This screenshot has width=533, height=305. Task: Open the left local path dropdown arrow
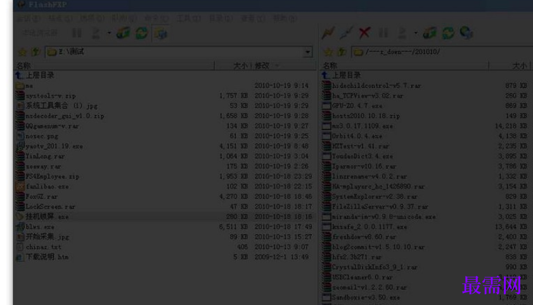pyautogui.click(x=307, y=52)
